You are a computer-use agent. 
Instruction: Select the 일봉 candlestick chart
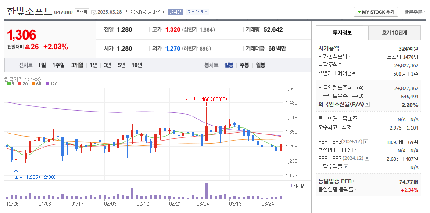coord(229,65)
